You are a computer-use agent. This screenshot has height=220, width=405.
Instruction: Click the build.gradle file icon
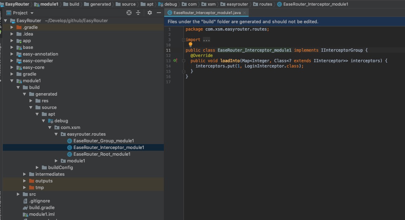pos(25,208)
